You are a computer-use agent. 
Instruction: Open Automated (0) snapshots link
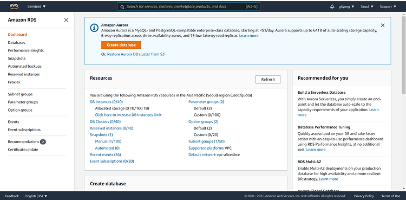point(107,148)
